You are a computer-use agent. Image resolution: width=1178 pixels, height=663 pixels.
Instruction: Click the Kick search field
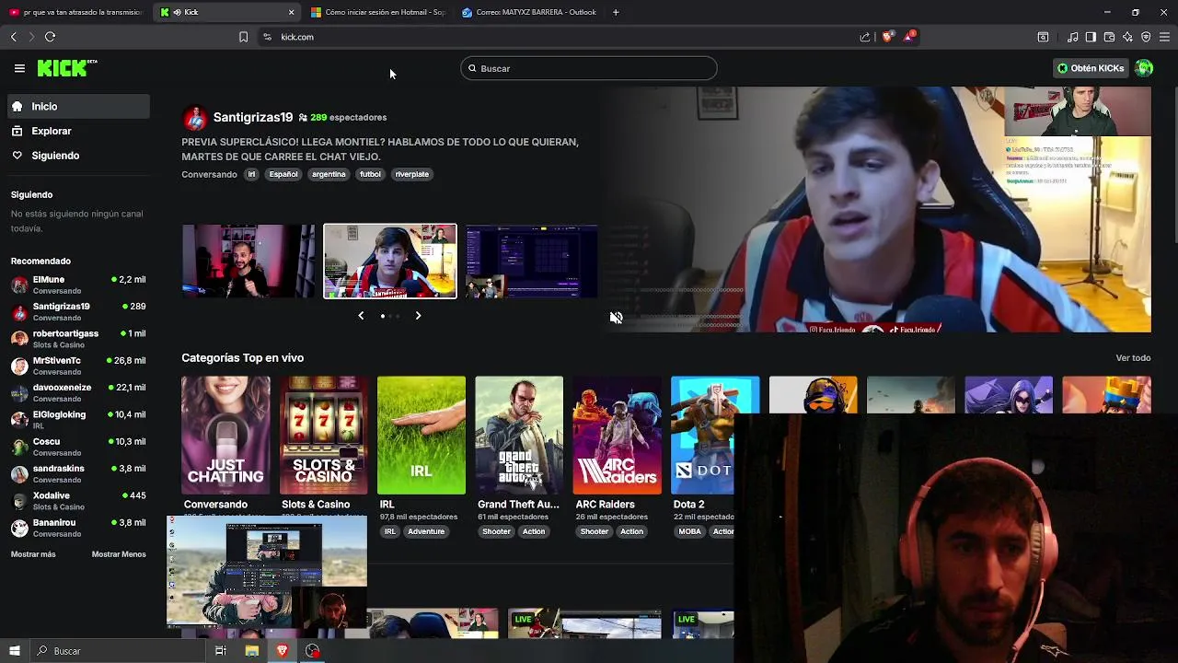589,68
